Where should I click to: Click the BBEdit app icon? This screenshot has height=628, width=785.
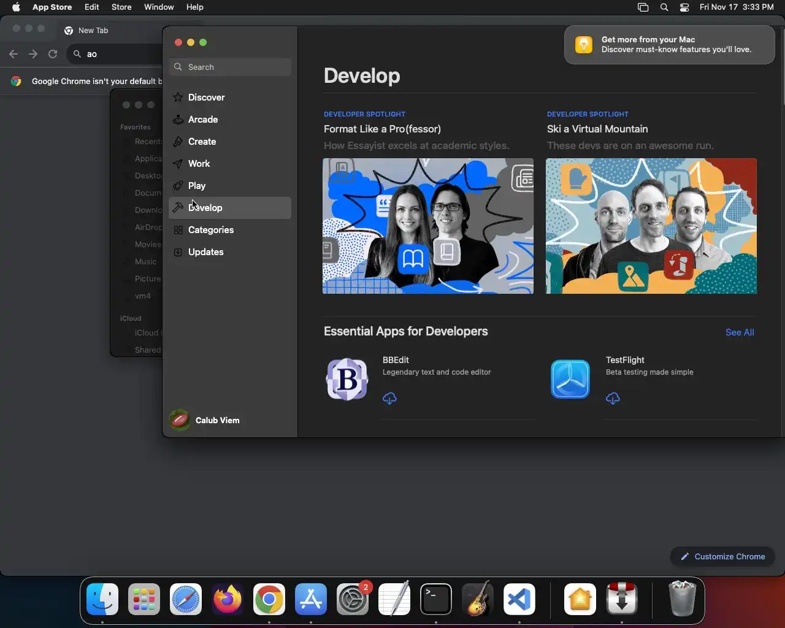pyautogui.click(x=347, y=379)
